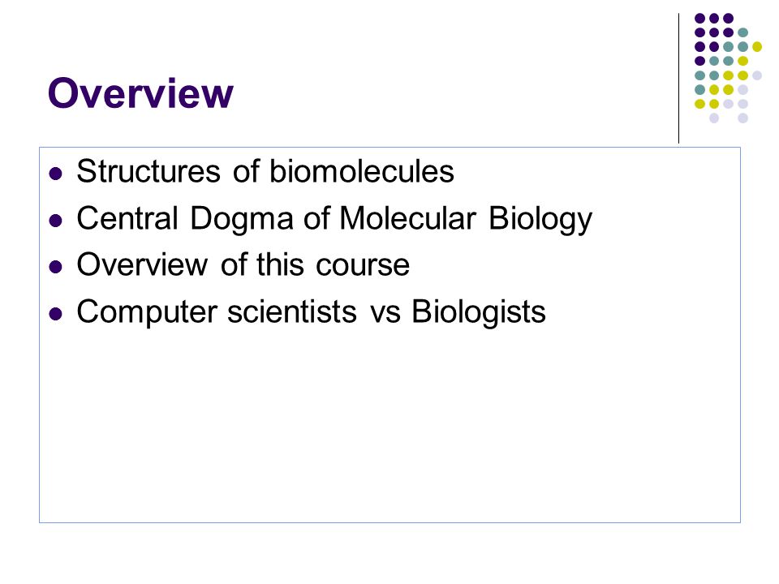
Task: Click the vertical black divider line
Action: point(678,79)
